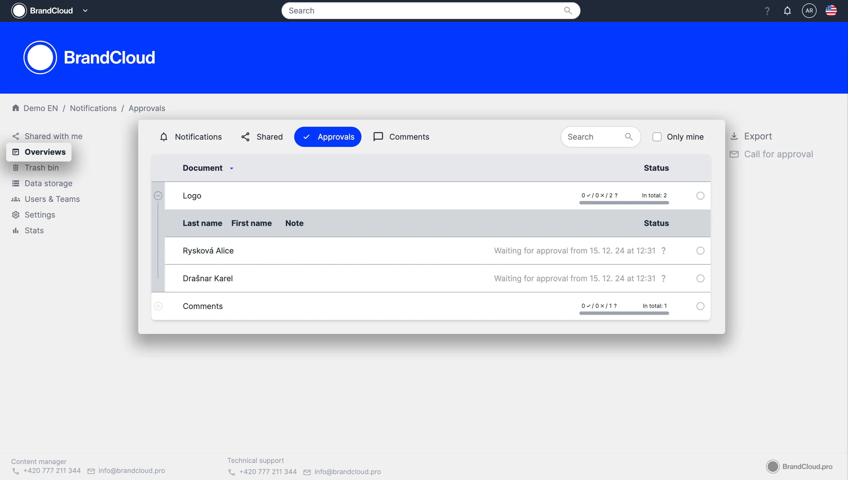Expand the Comments document row
The height and width of the screenshot is (480, 848).
pos(158,306)
